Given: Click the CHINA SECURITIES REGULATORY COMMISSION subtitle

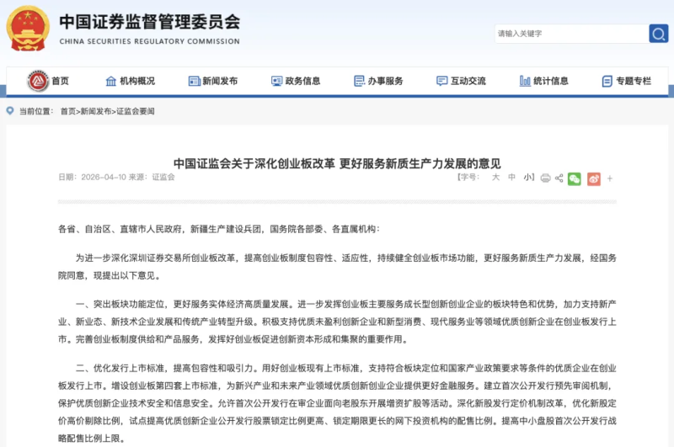Looking at the screenshot, I should 150,41.
